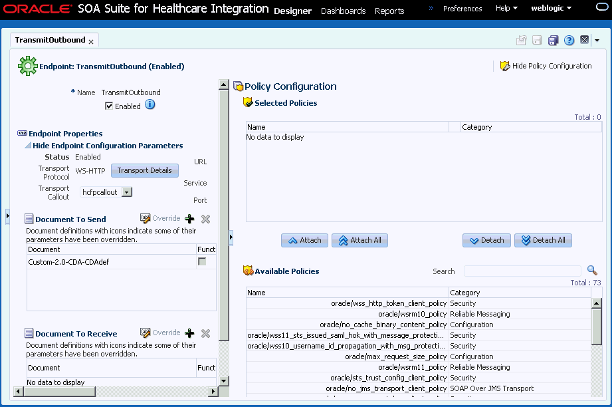
Task: Click the chat bubble icon in header
Action: click(x=602, y=7)
